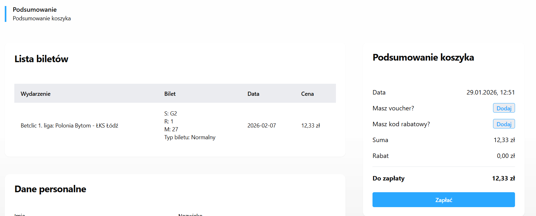Click the Wydarzenie column header

click(x=36, y=94)
